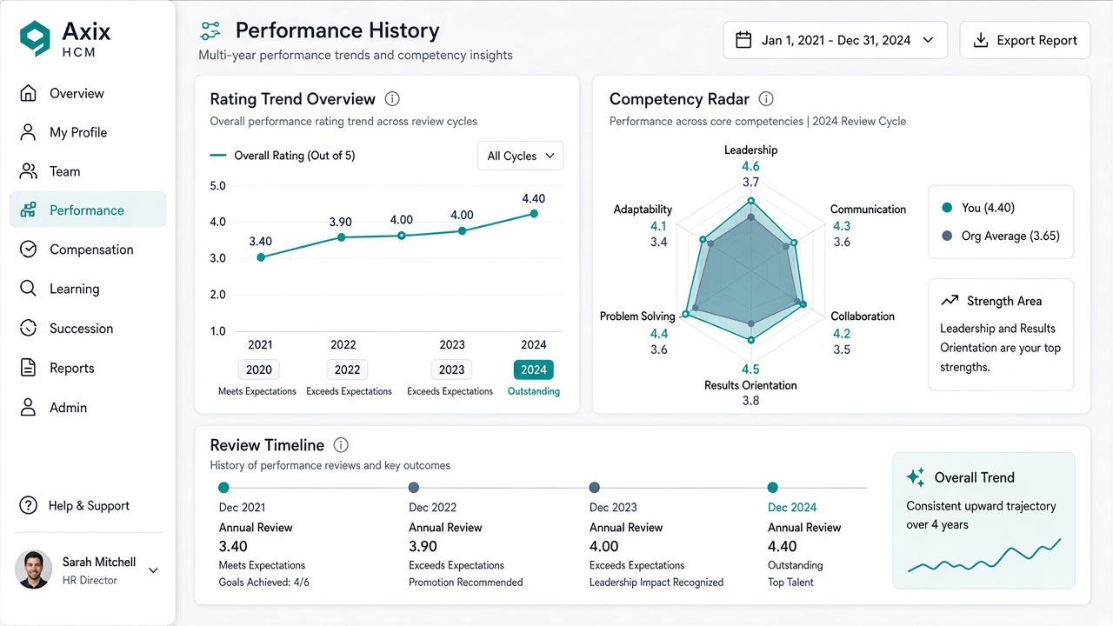The width and height of the screenshot is (1113, 626).
Task: Expand Sarah Mitchell account menu chevron
Action: [x=153, y=570]
